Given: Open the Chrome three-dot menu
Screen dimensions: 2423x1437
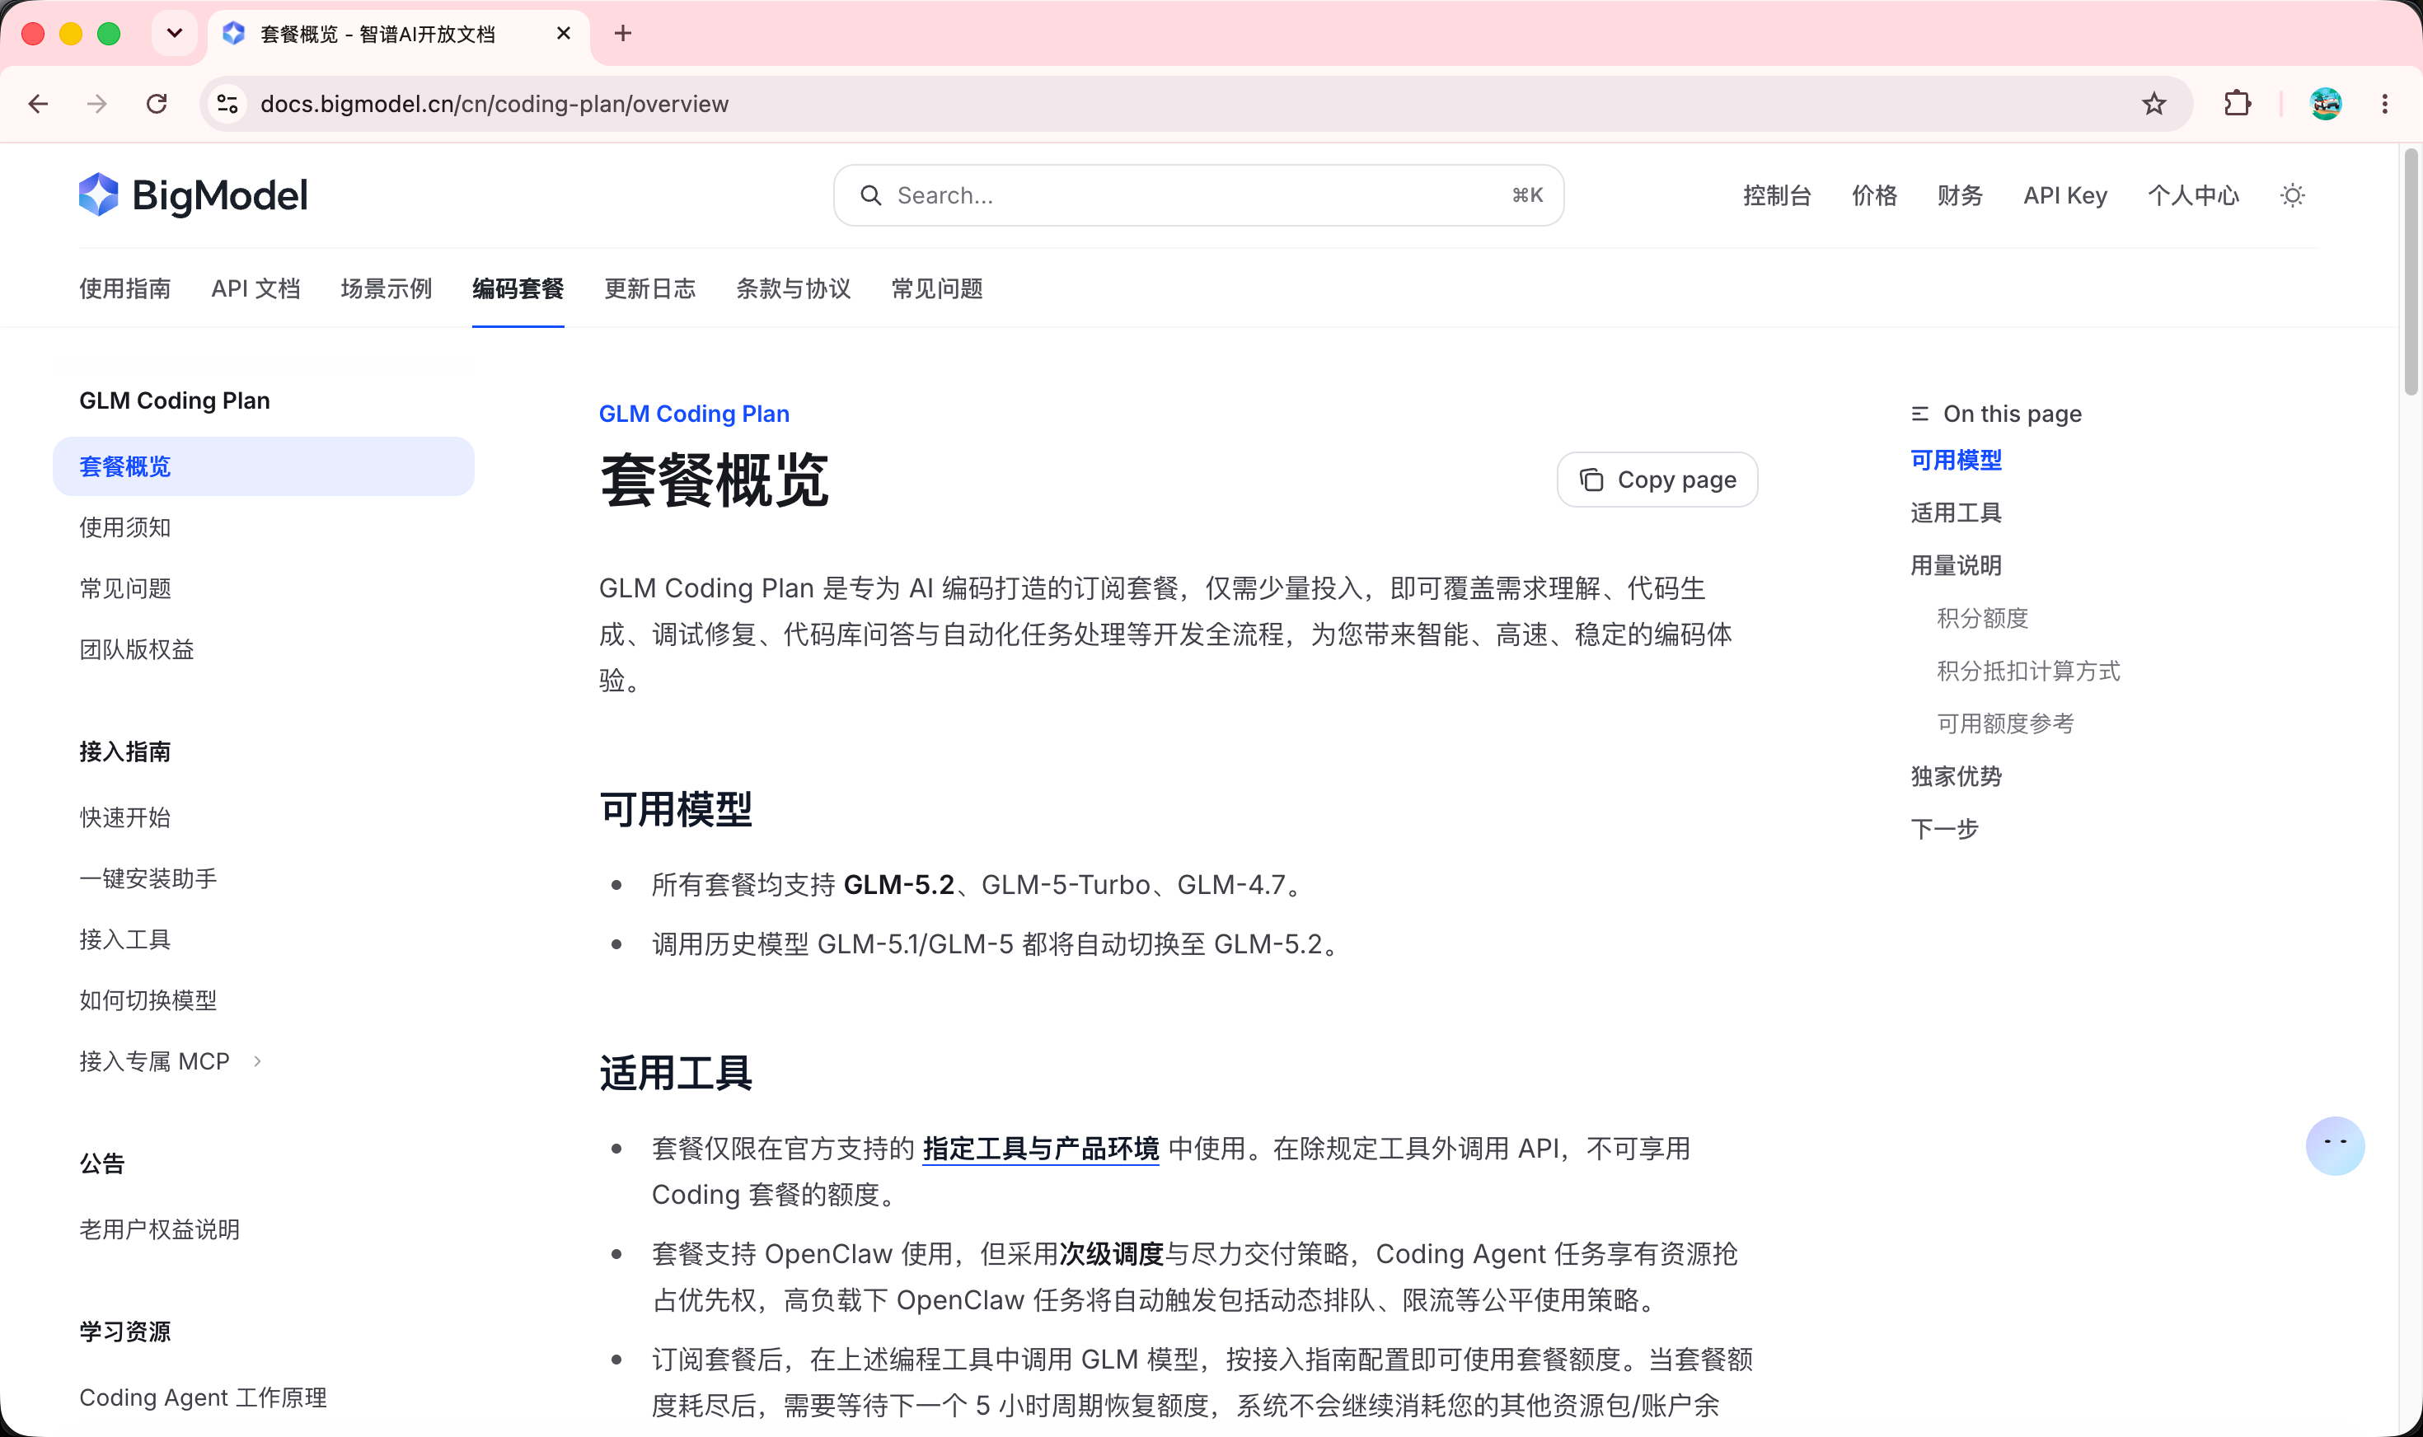Looking at the screenshot, I should pyautogui.click(x=2385, y=104).
